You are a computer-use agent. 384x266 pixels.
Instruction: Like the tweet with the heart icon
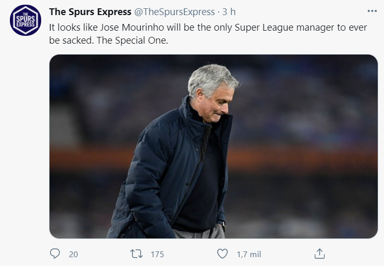pyautogui.click(x=222, y=254)
